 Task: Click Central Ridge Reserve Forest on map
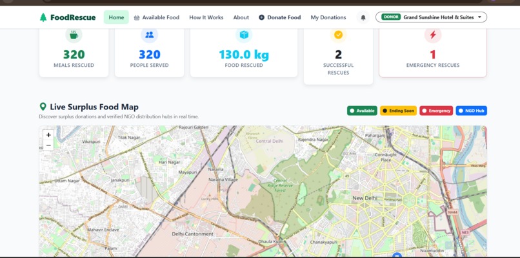[280, 185]
